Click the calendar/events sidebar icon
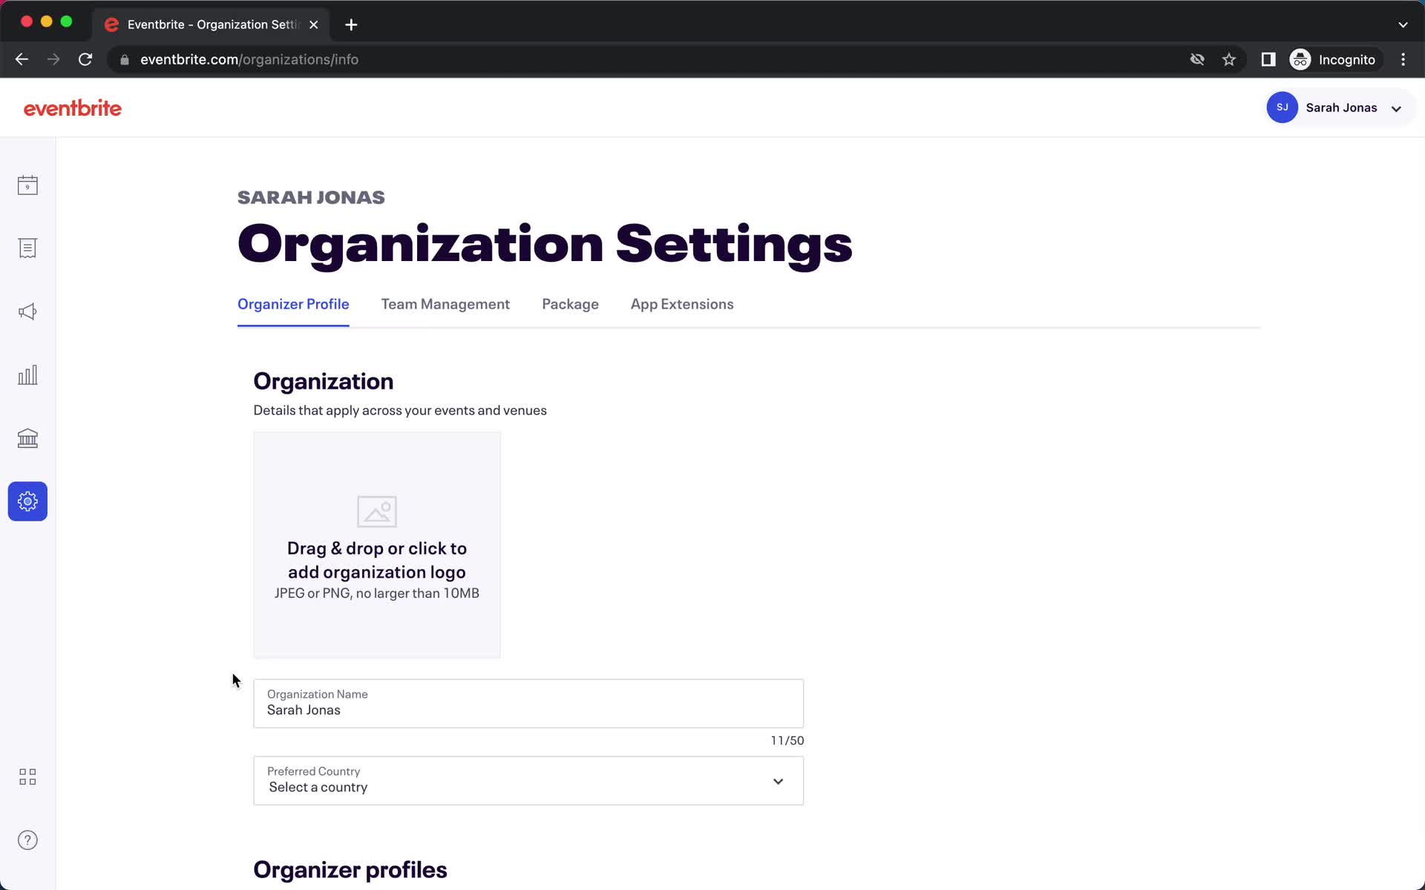 (x=27, y=185)
